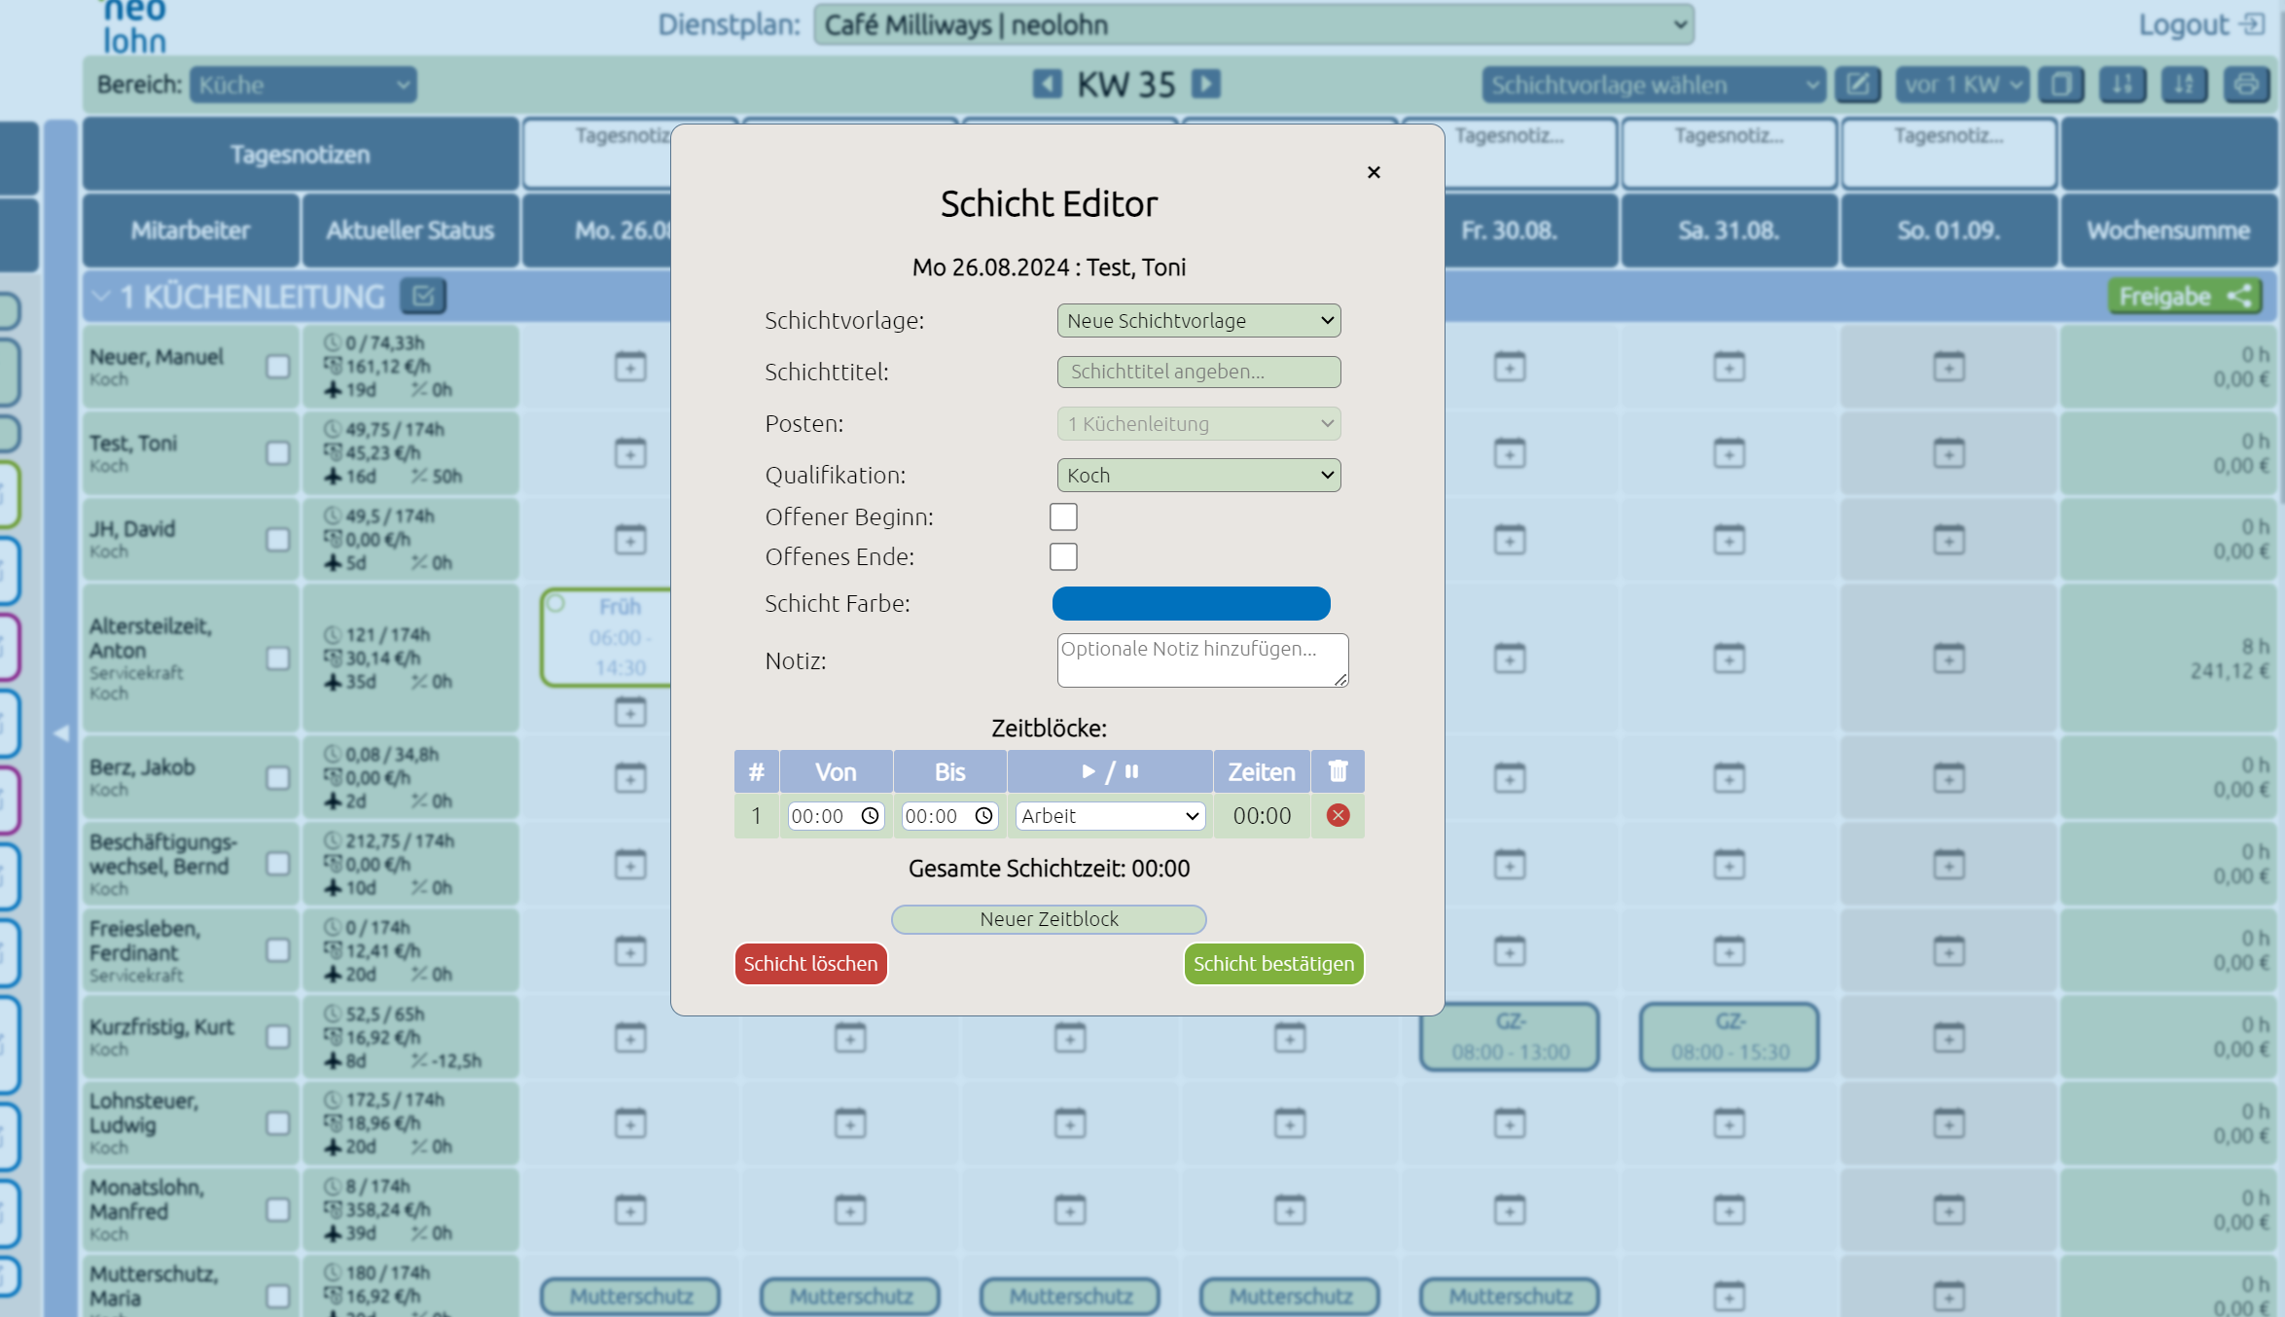Image resolution: width=2285 pixels, height=1317 pixels.
Task: Open Arbeit time block type dropdown
Action: (x=1110, y=816)
